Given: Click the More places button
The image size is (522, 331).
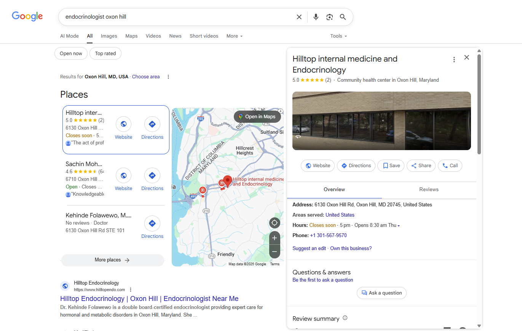Looking at the screenshot, I should [x=112, y=260].
